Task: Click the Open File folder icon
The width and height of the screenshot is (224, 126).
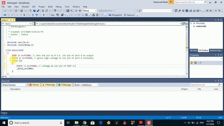Action: pyautogui.click(x=30, y=11)
